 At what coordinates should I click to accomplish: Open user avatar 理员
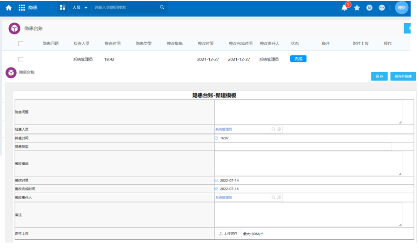[x=402, y=7]
